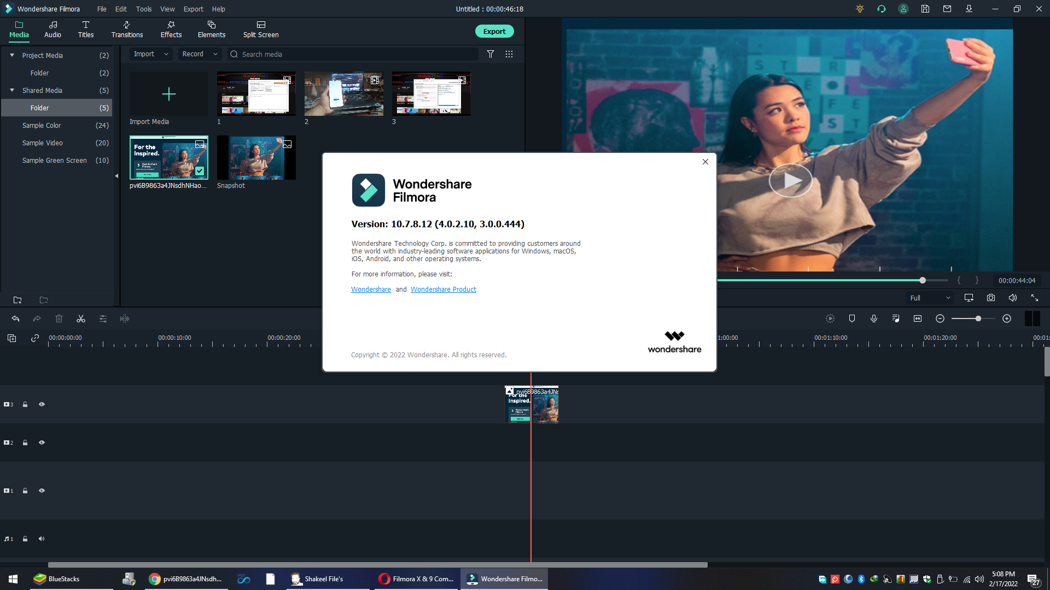
Task: Open the Edit menu
Action: (121, 9)
